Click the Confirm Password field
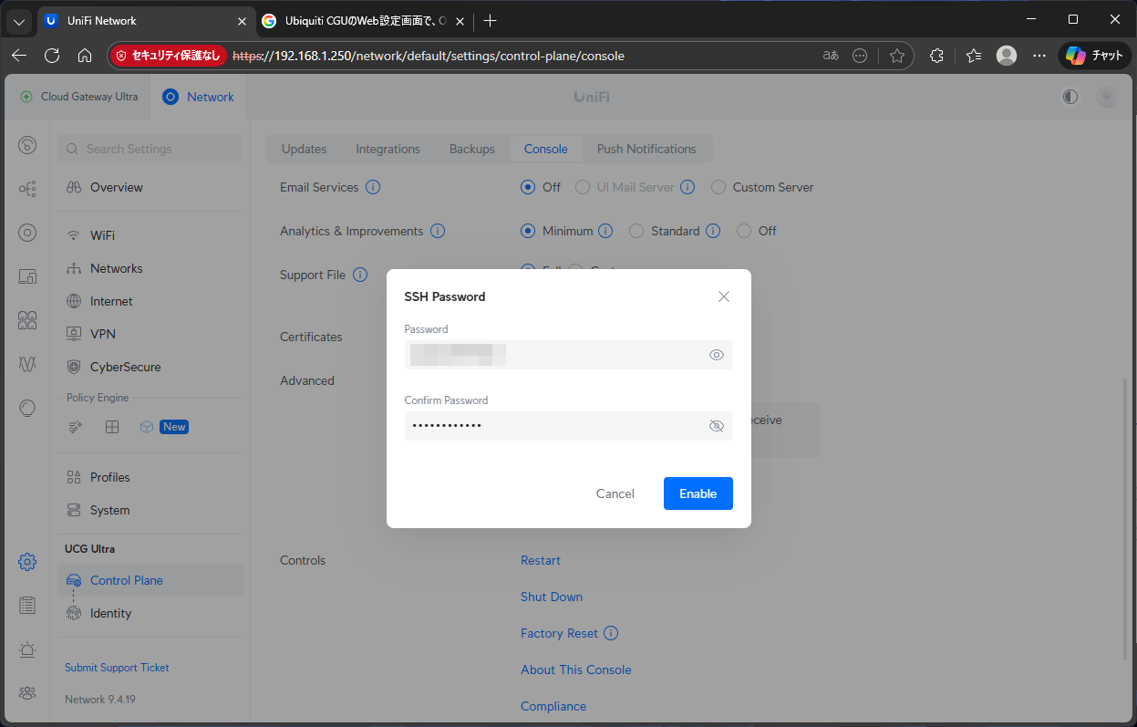 point(552,426)
